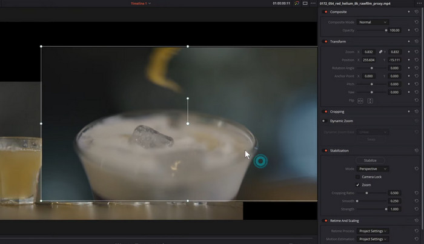This screenshot has height=244, width=424.
Task: Reset the stabilization Mode setting
Action: coord(417,168)
